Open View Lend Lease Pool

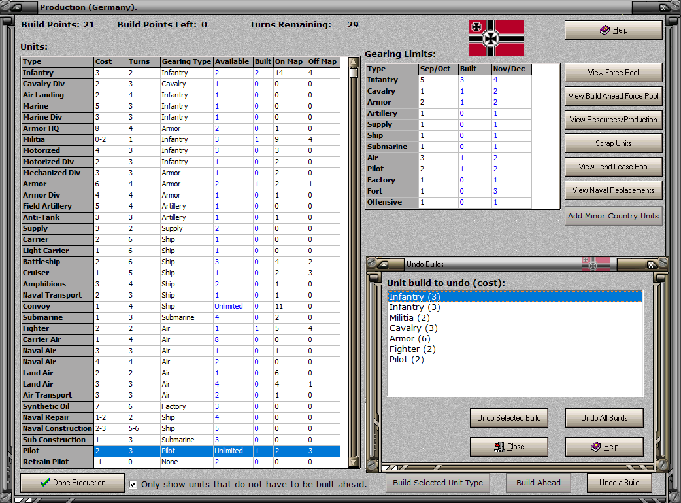613,167
